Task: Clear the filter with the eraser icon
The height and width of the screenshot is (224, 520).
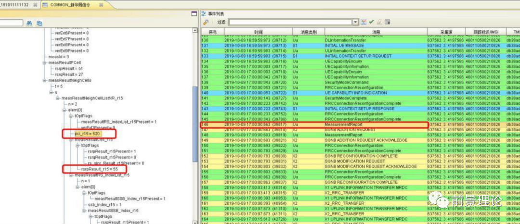Action: (x=379, y=22)
